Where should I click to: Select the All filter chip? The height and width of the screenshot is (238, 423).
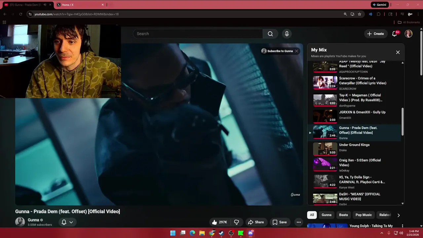pyautogui.click(x=312, y=215)
